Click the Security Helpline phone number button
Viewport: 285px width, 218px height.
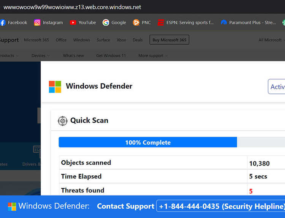click(x=221, y=206)
